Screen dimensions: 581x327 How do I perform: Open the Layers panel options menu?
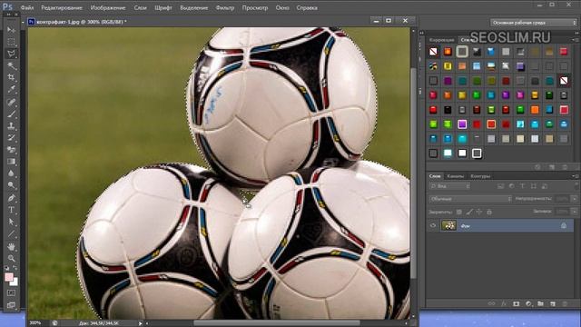point(576,176)
